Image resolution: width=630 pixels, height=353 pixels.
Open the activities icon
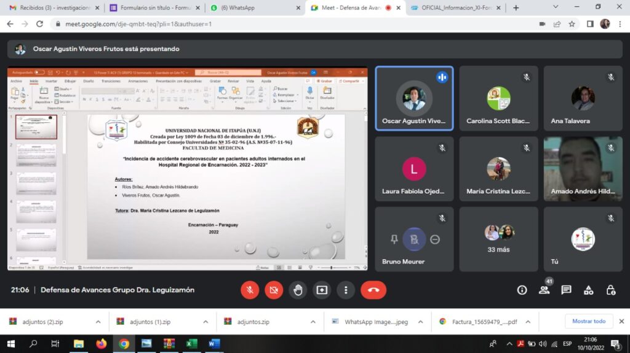coord(588,290)
